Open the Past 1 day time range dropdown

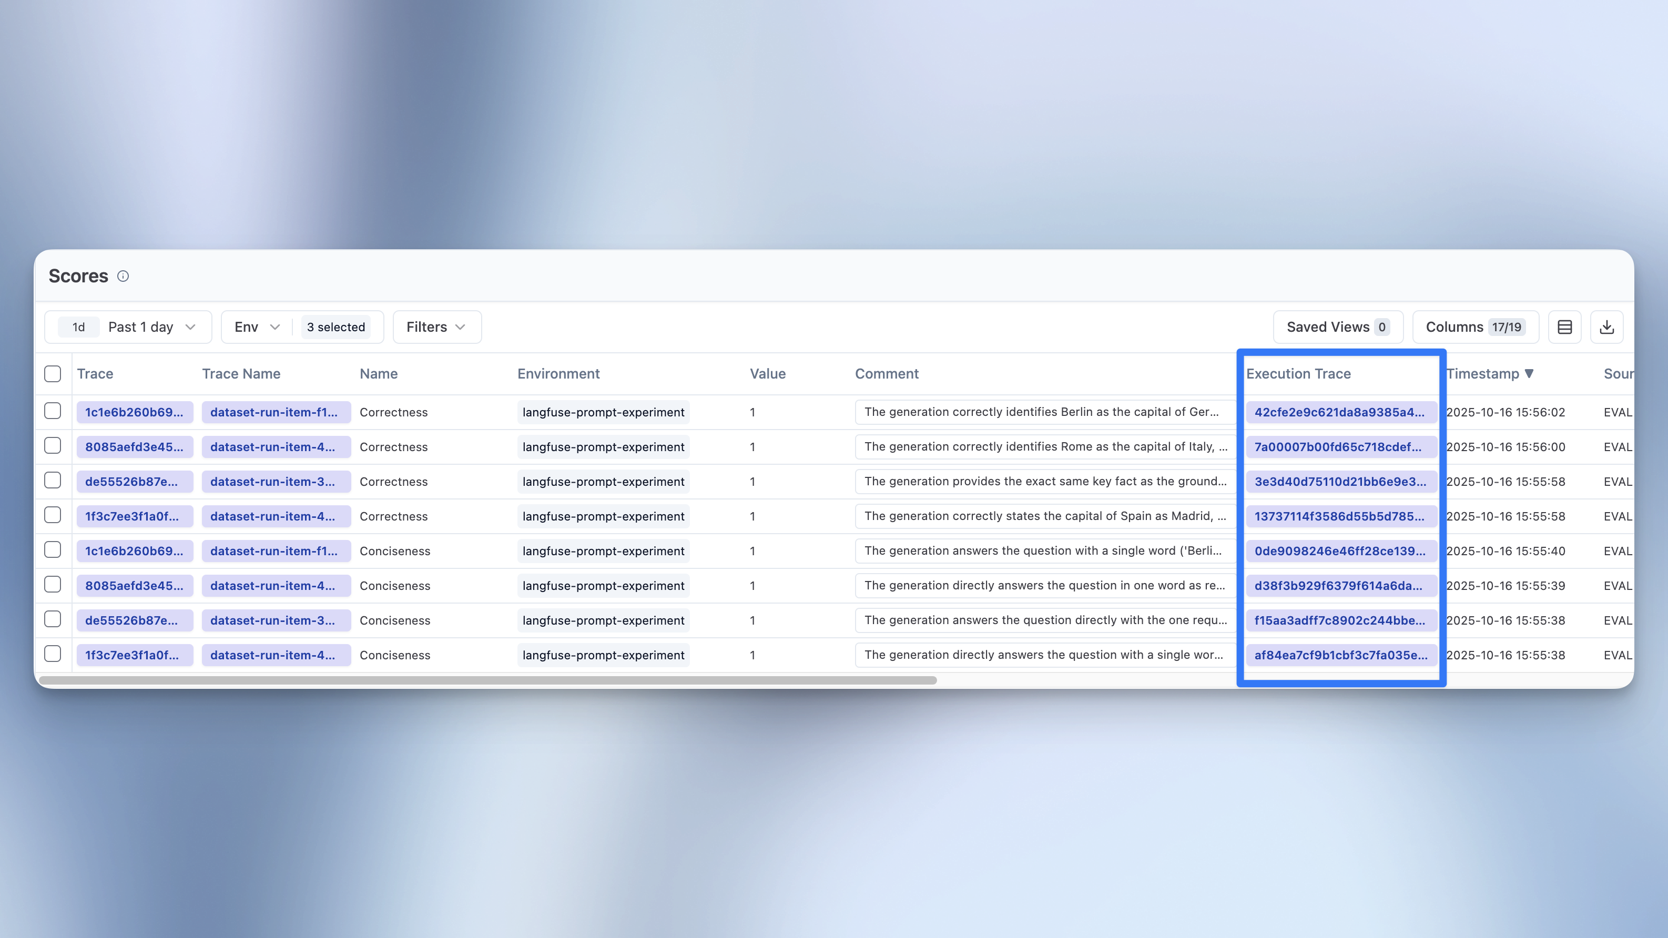coord(151,327)
